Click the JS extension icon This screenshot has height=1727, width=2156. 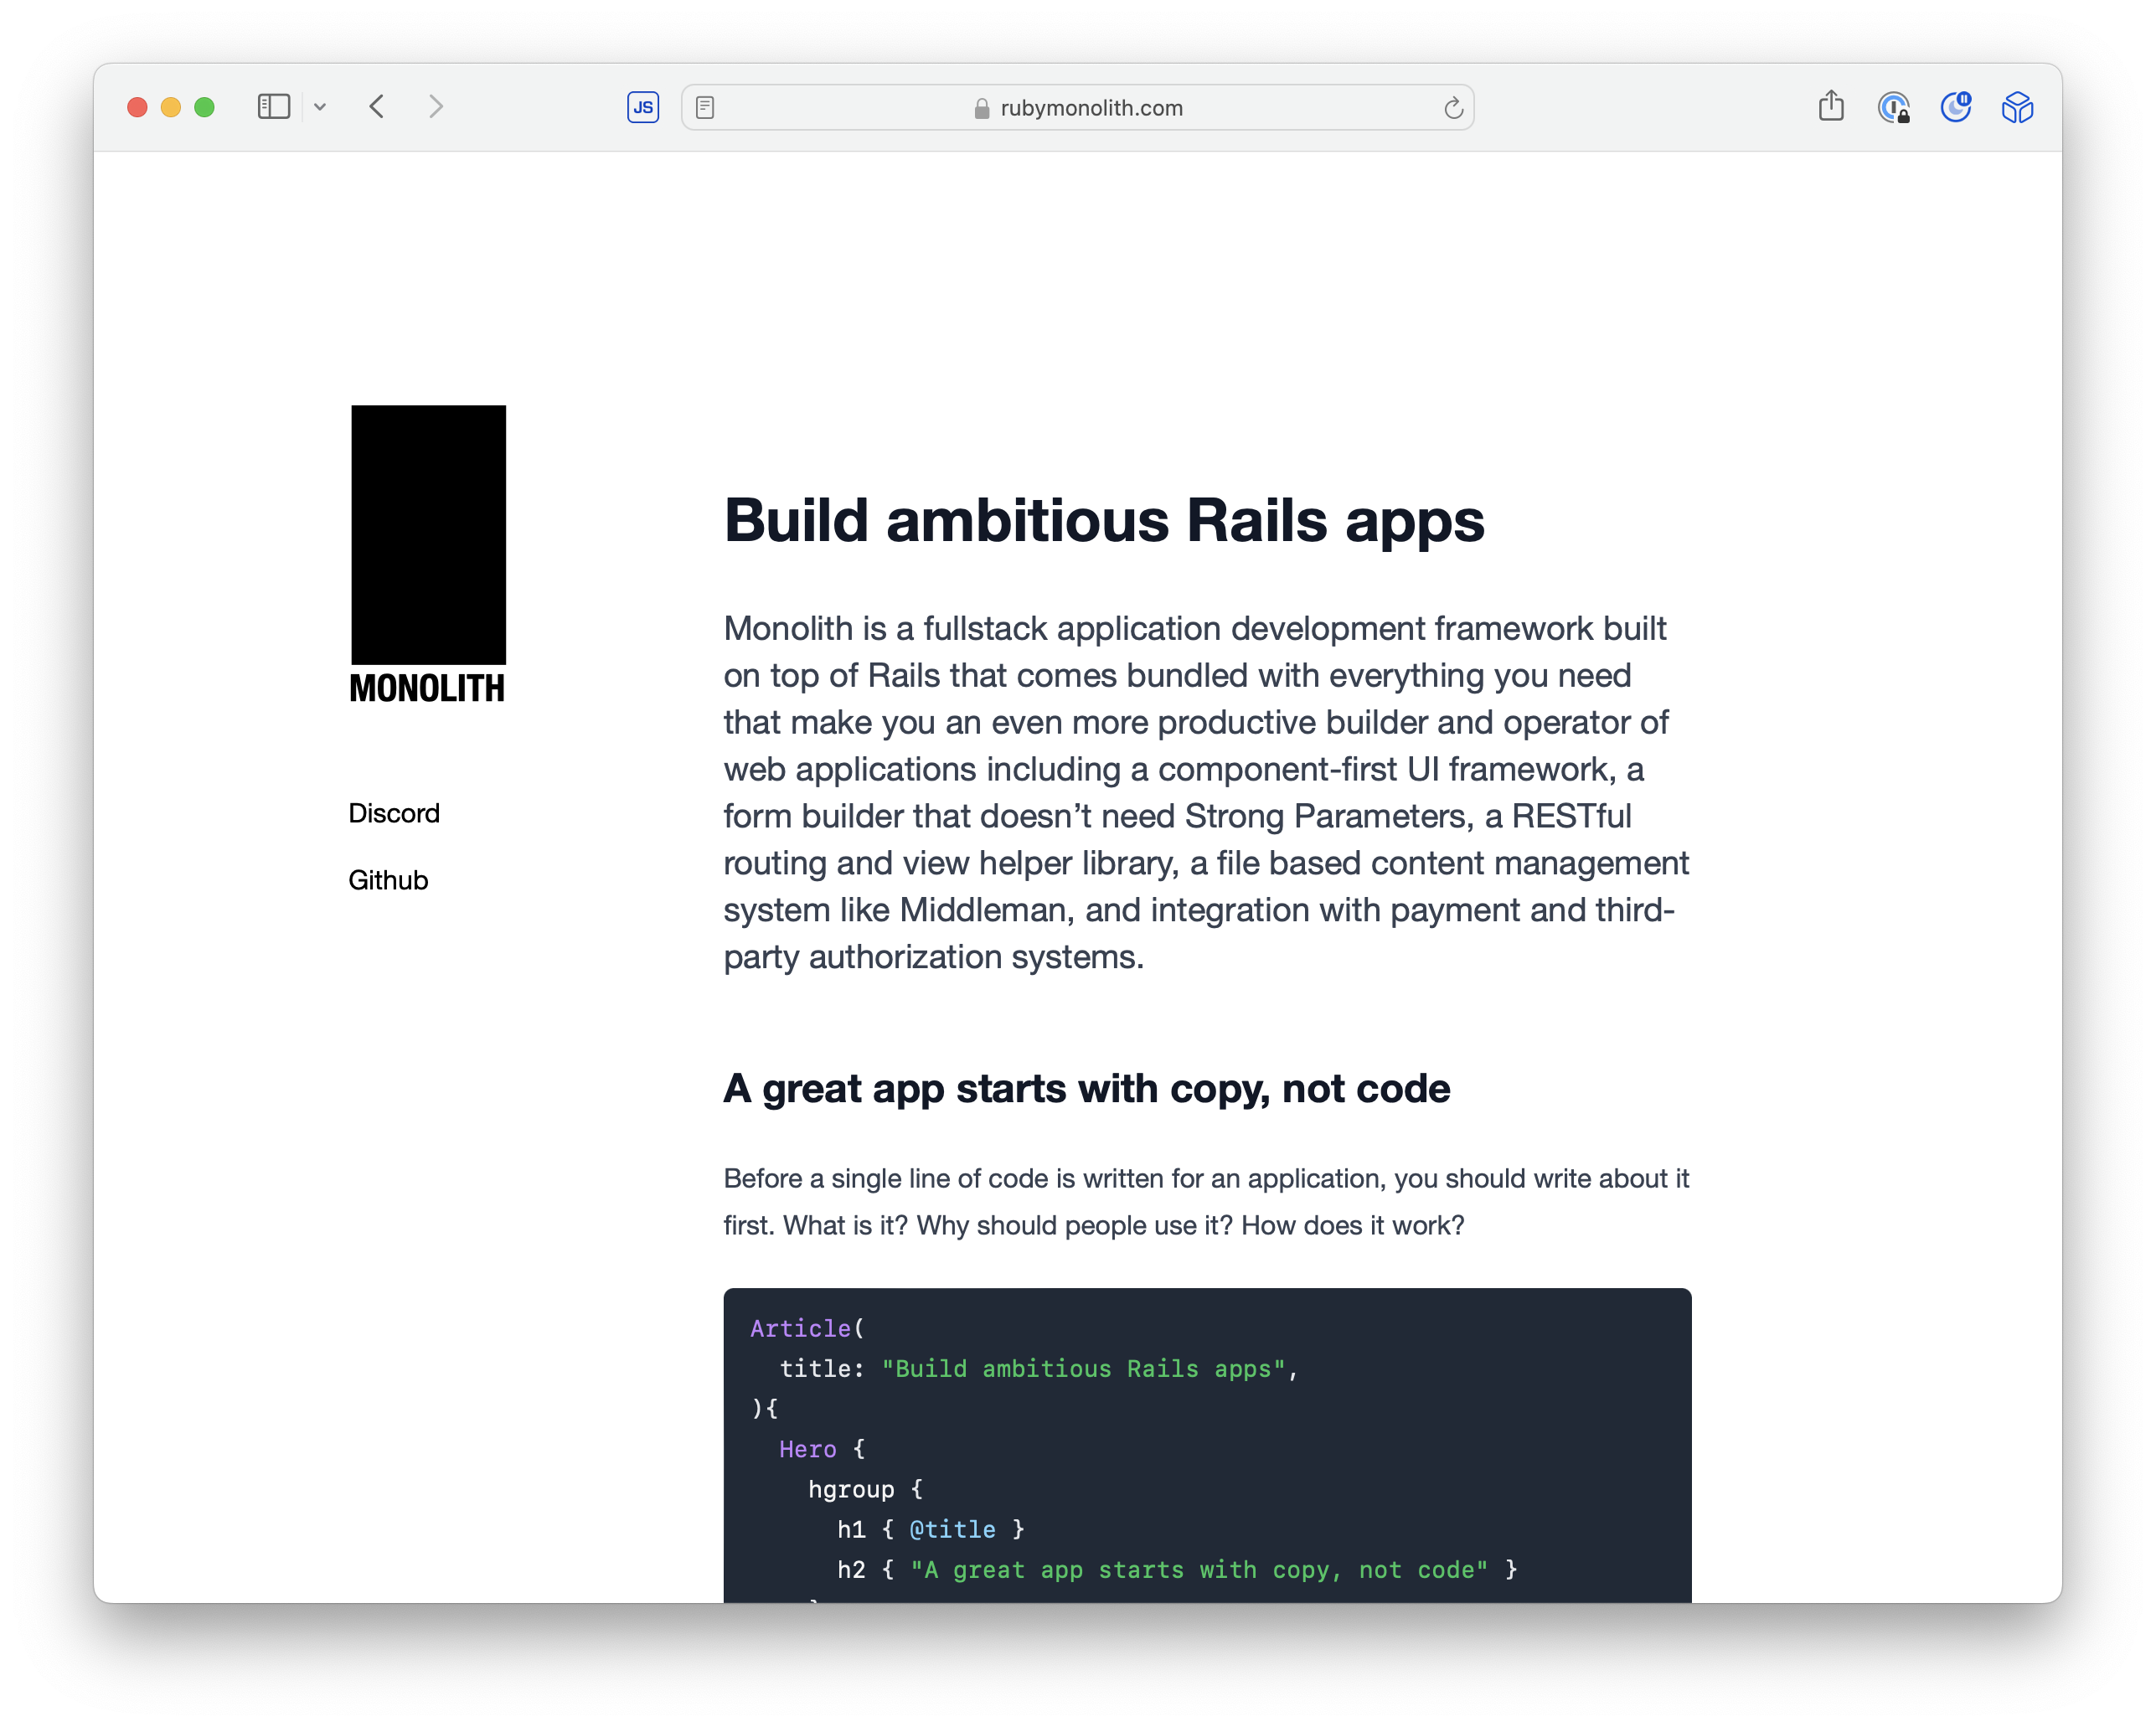pos(643,107)
